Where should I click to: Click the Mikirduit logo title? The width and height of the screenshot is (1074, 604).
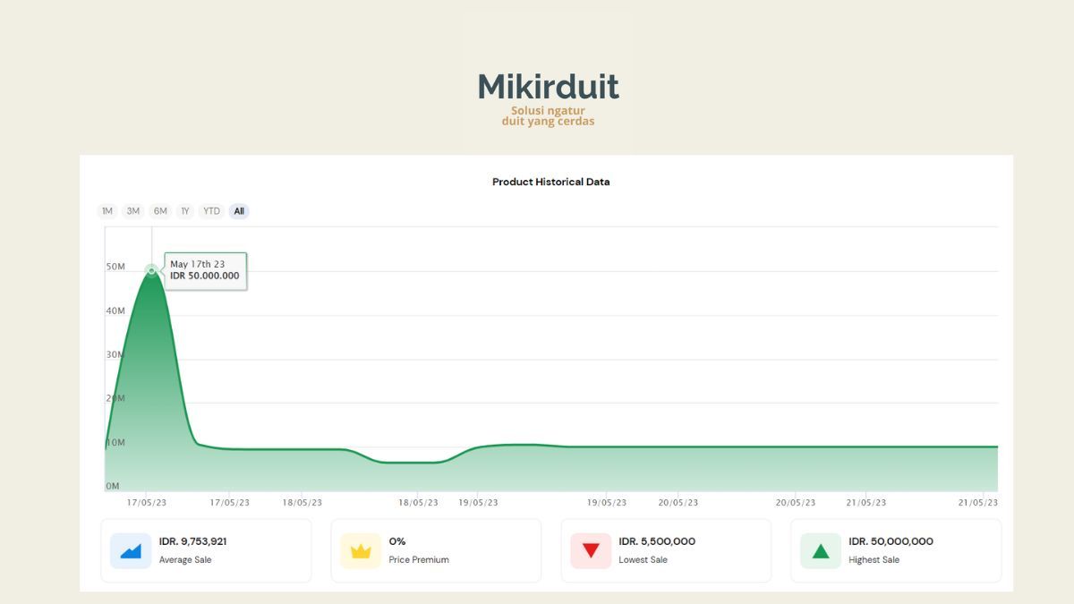[548, 87]
